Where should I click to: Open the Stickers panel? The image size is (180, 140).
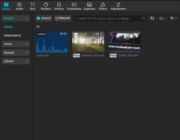pos(46,6)
